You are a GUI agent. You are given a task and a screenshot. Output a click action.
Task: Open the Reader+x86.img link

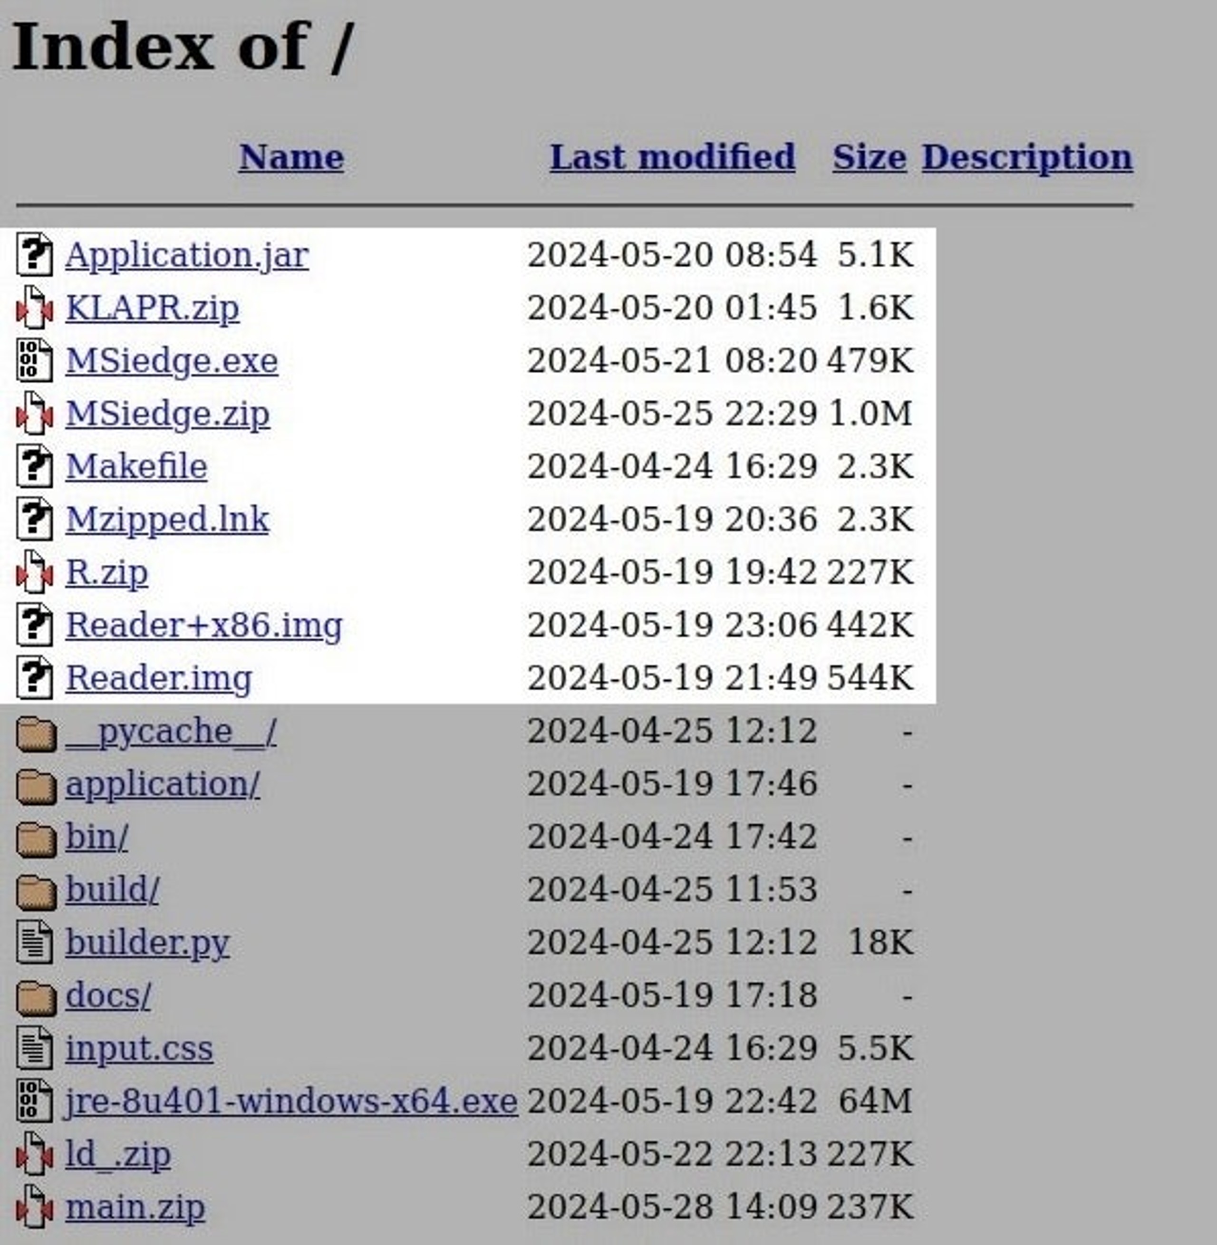coord(204,626)
